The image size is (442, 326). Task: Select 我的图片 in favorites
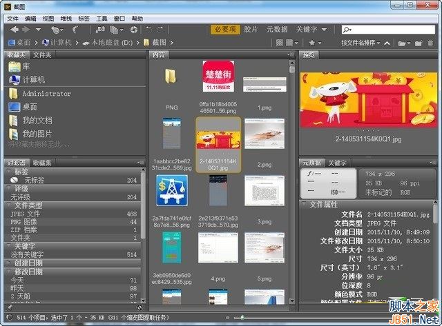click(30, 134)
